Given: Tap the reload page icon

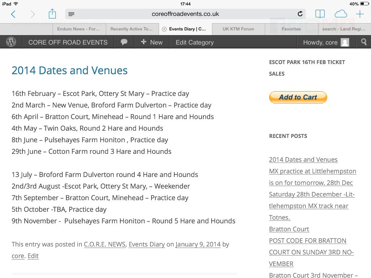Looking at the screenshot, I should (300, 14).
